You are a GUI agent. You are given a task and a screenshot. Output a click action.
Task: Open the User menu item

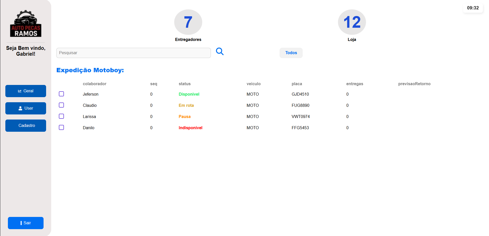[x=26, y=108]
